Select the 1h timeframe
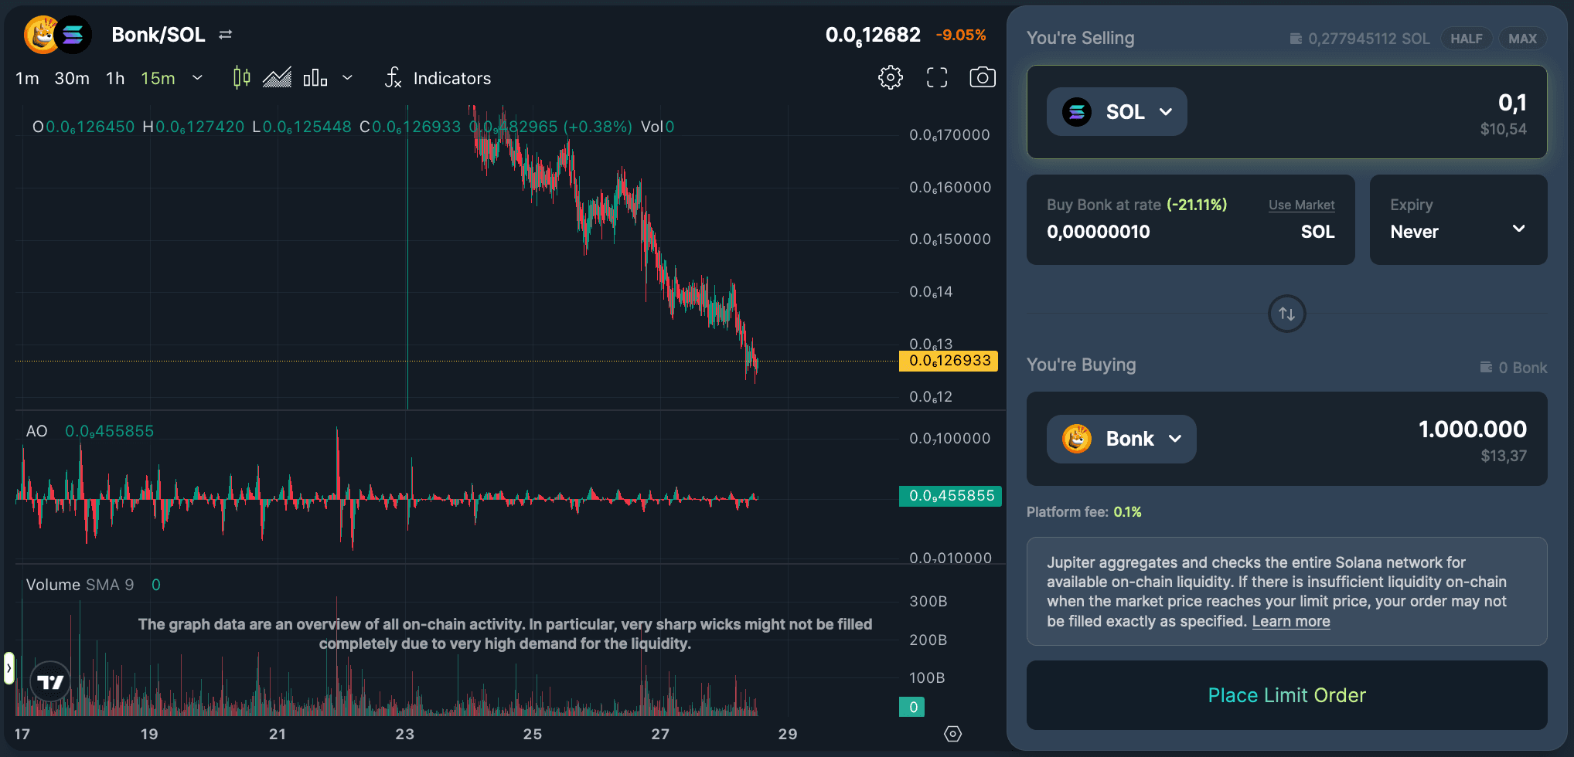Image resolution: width=1574 pixels, height=757 pixels. [x=115, y=79]
